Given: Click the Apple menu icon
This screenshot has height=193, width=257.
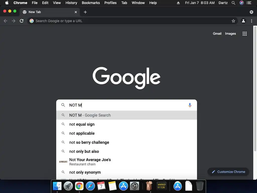Looking at the screenshot, I should (x=7, y=3).
